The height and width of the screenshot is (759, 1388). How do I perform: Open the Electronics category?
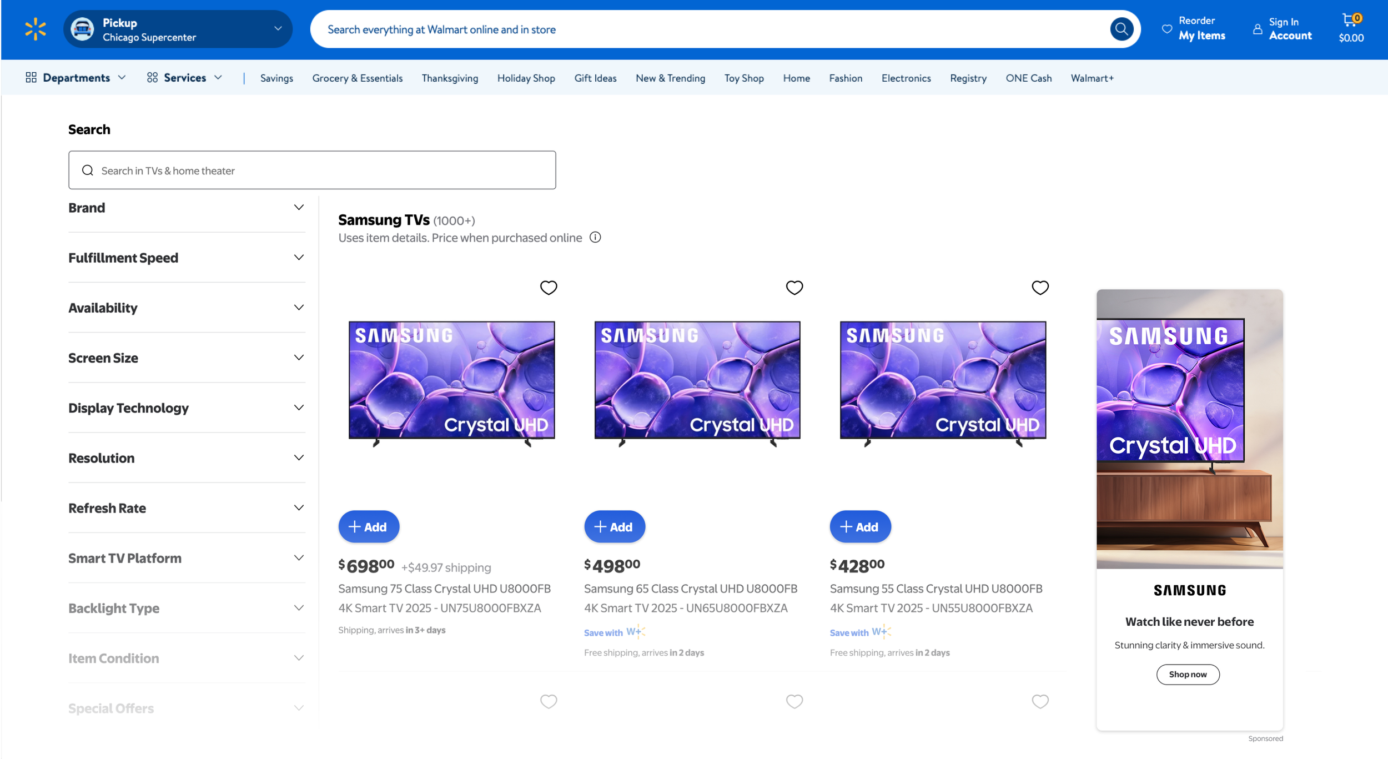(906, 78)
